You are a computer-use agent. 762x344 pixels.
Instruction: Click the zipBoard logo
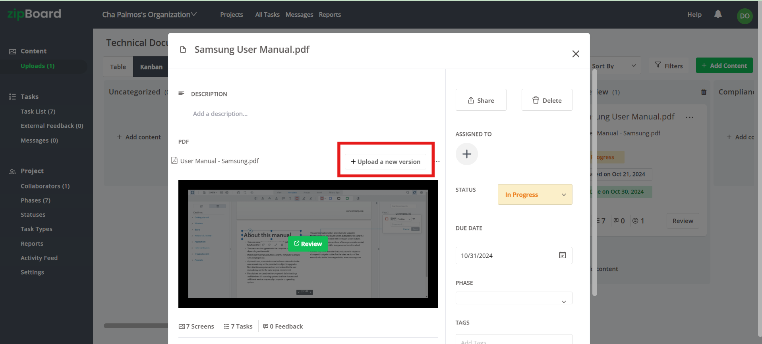(x=34, y=14)
